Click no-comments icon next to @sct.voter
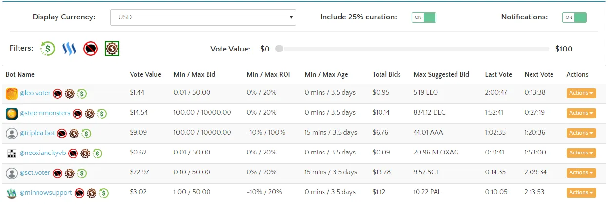This screenshot has height=205, width=608. pos(57,173)
